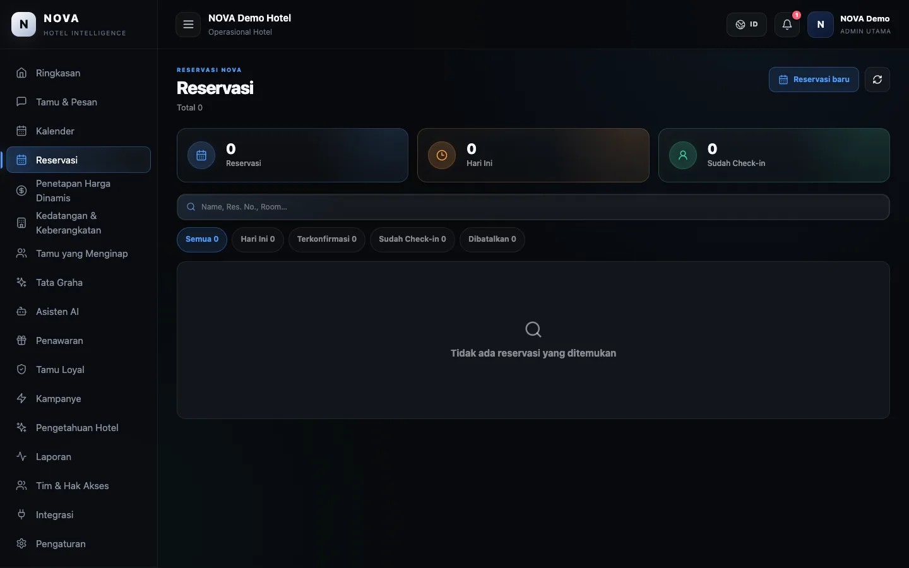This screenshot has height=568, width=909.
Task: Show the Sudah Check-in 0 filter tab
Action: [x=412, y=239]
